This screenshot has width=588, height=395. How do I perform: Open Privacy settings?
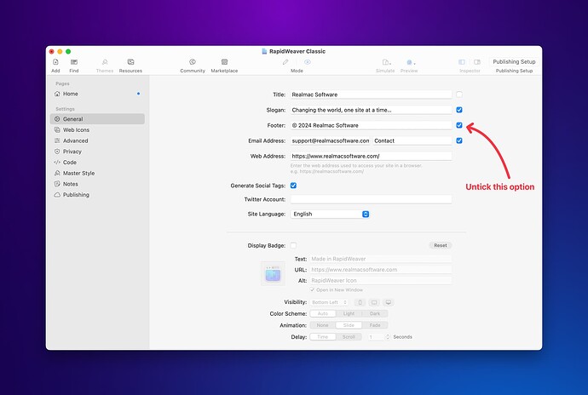(97, 152)
